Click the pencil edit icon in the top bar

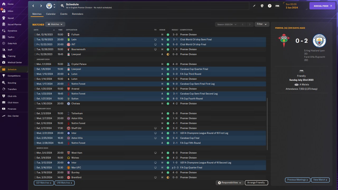(x=254, y=6)
